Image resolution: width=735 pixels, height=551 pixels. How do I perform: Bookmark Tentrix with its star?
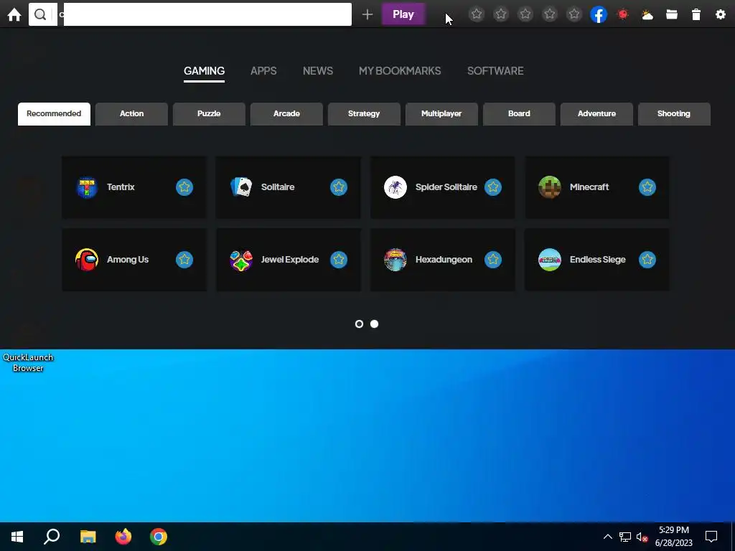(184, 187)
